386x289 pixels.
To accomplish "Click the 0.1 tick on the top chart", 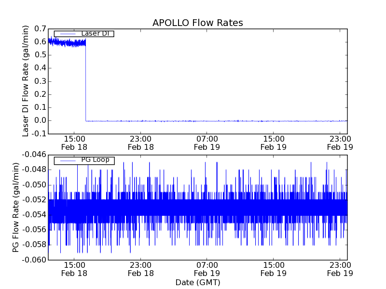I will pos(40,107).
